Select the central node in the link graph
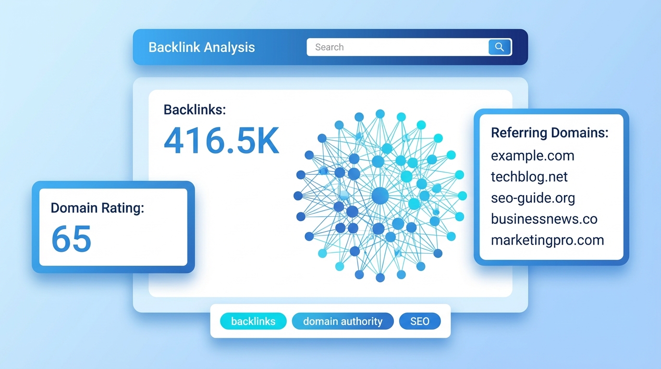The width and height of the screenshot is (661, 369). pos(380,195)
